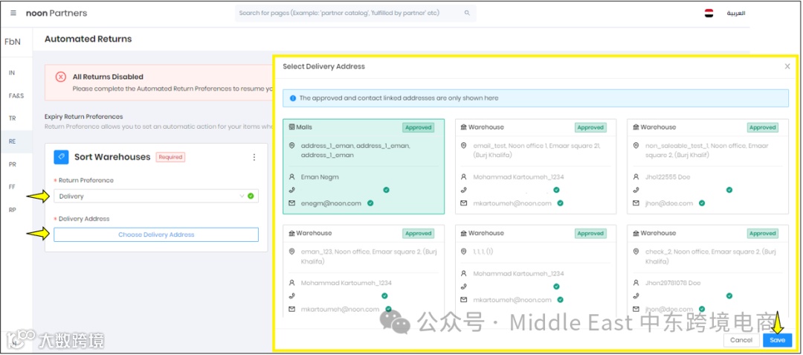Click the red error circle icon
Viewport: 803px width, 355px height.
pyautogui.click(x=60, y=77)
